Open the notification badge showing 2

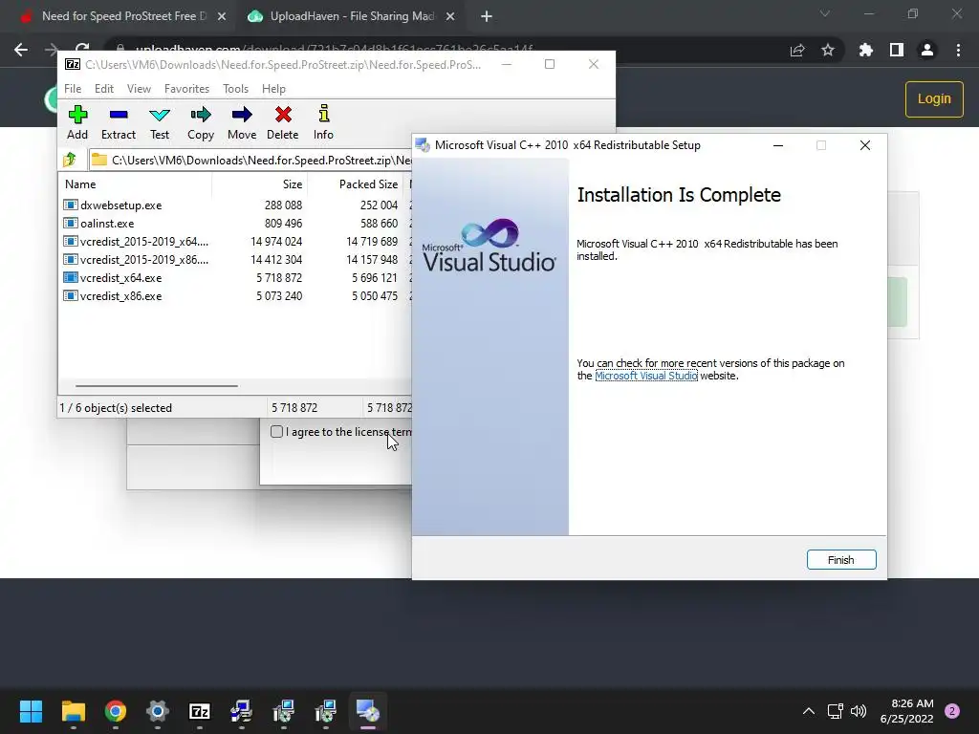coord(952,711)
